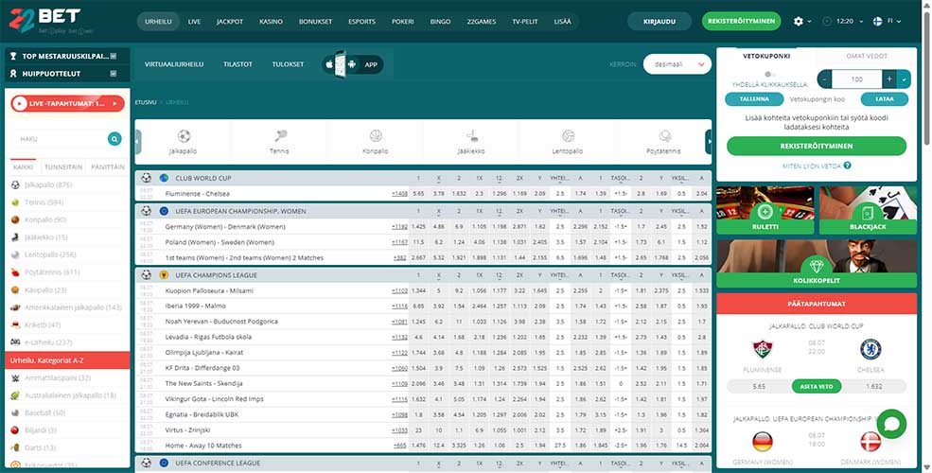The image size is (932, 473).
Task: Open the FI language dropdown
Action: point(887,22)
